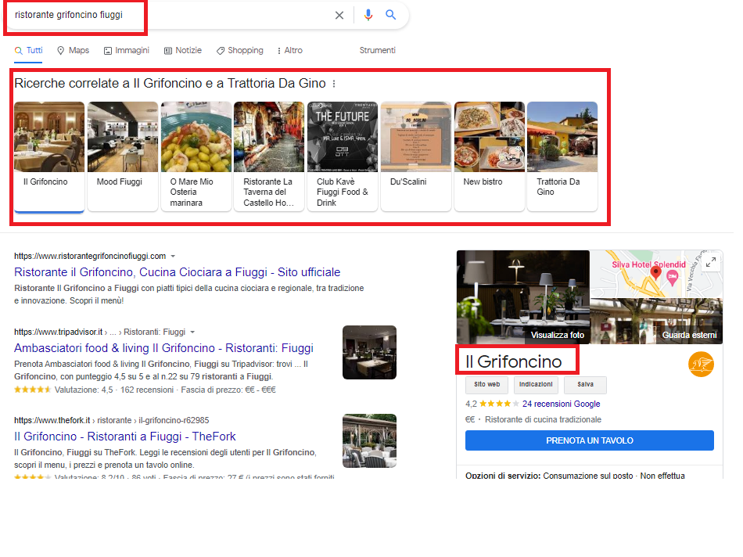Open the Strumenti tools option
Viewport: 743px width, 557px height.
click(x=377, y=50)
